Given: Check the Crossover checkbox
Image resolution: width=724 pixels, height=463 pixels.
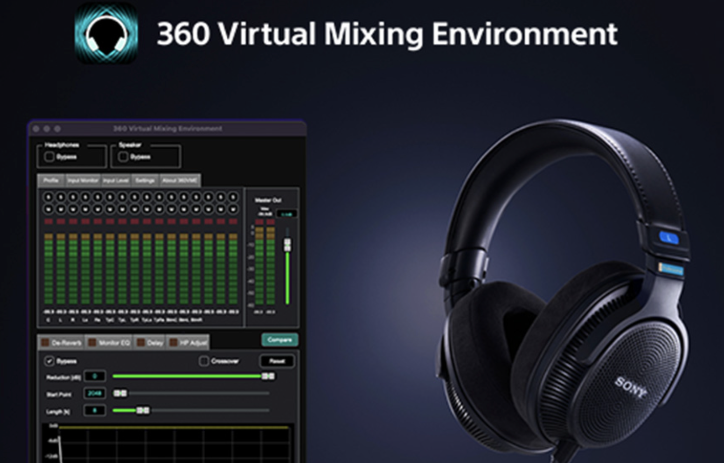Looking at the screenshot, I should [204, 361].
